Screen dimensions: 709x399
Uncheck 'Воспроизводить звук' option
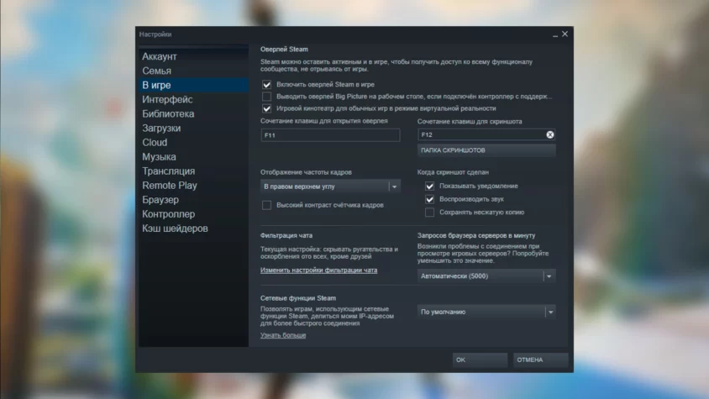point(429,199)
